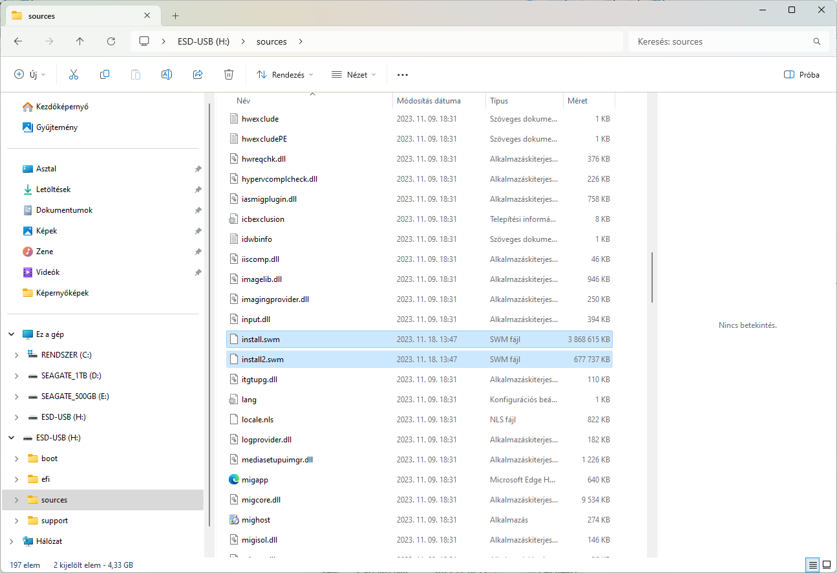Image resolution: width=837 pixels, height=573 pixels.
Task: Click the Cut scissors icon
Action: click(74, 74)
